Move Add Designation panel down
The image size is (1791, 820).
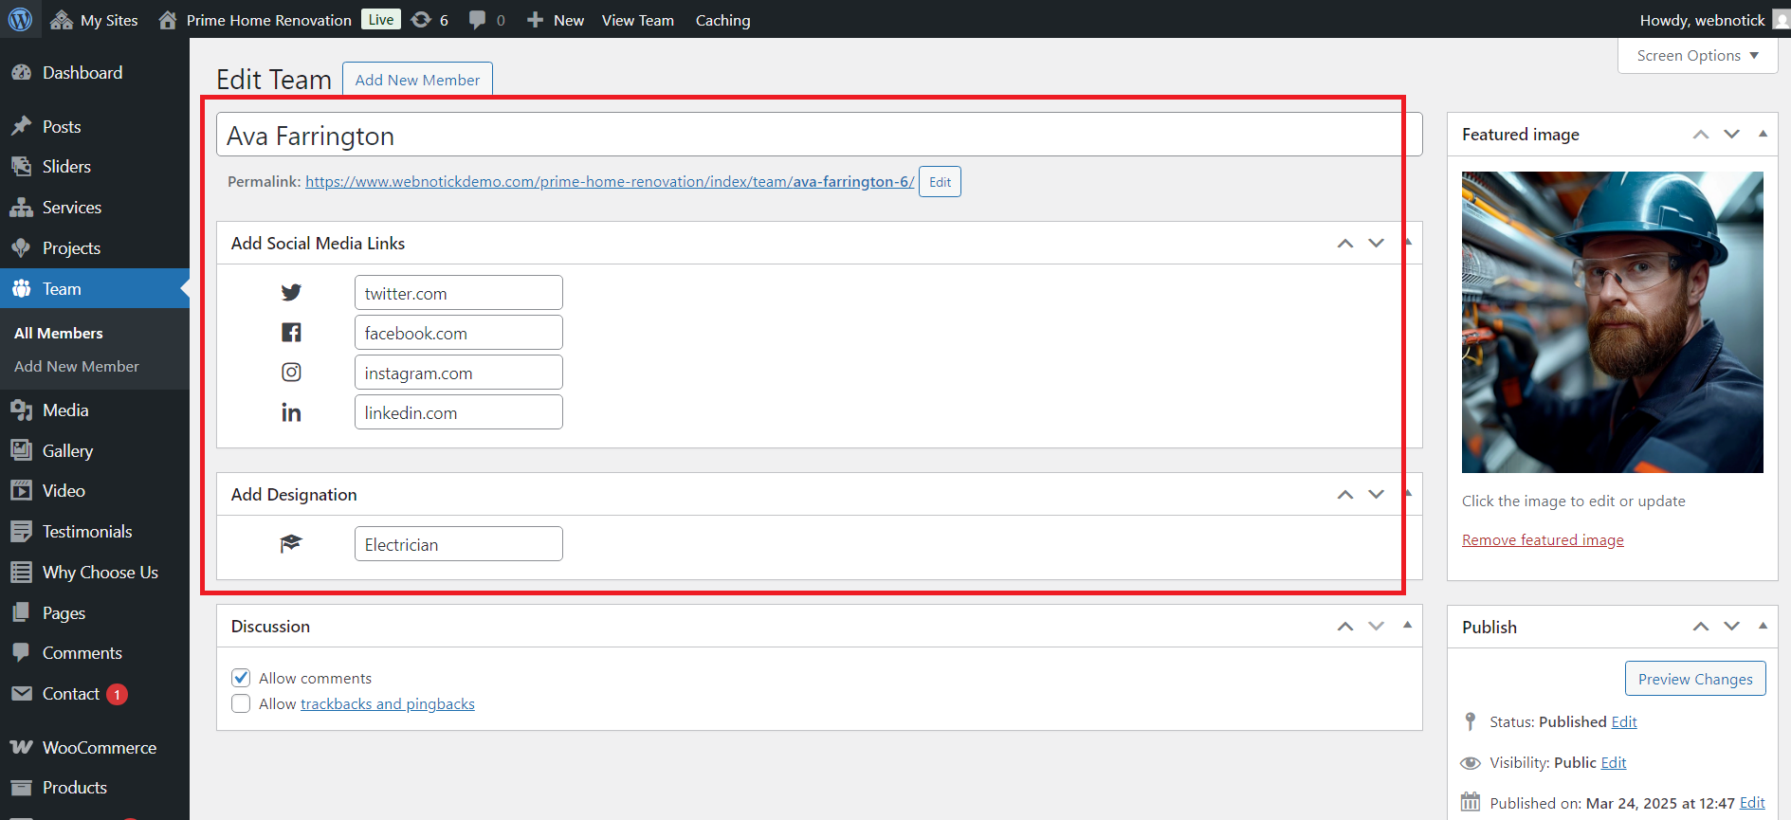pos(1376,495)
